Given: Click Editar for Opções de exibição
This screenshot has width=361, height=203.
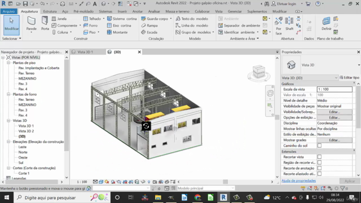Looking at the screenshot, I should pyautogui.click(x=334, y=118).
